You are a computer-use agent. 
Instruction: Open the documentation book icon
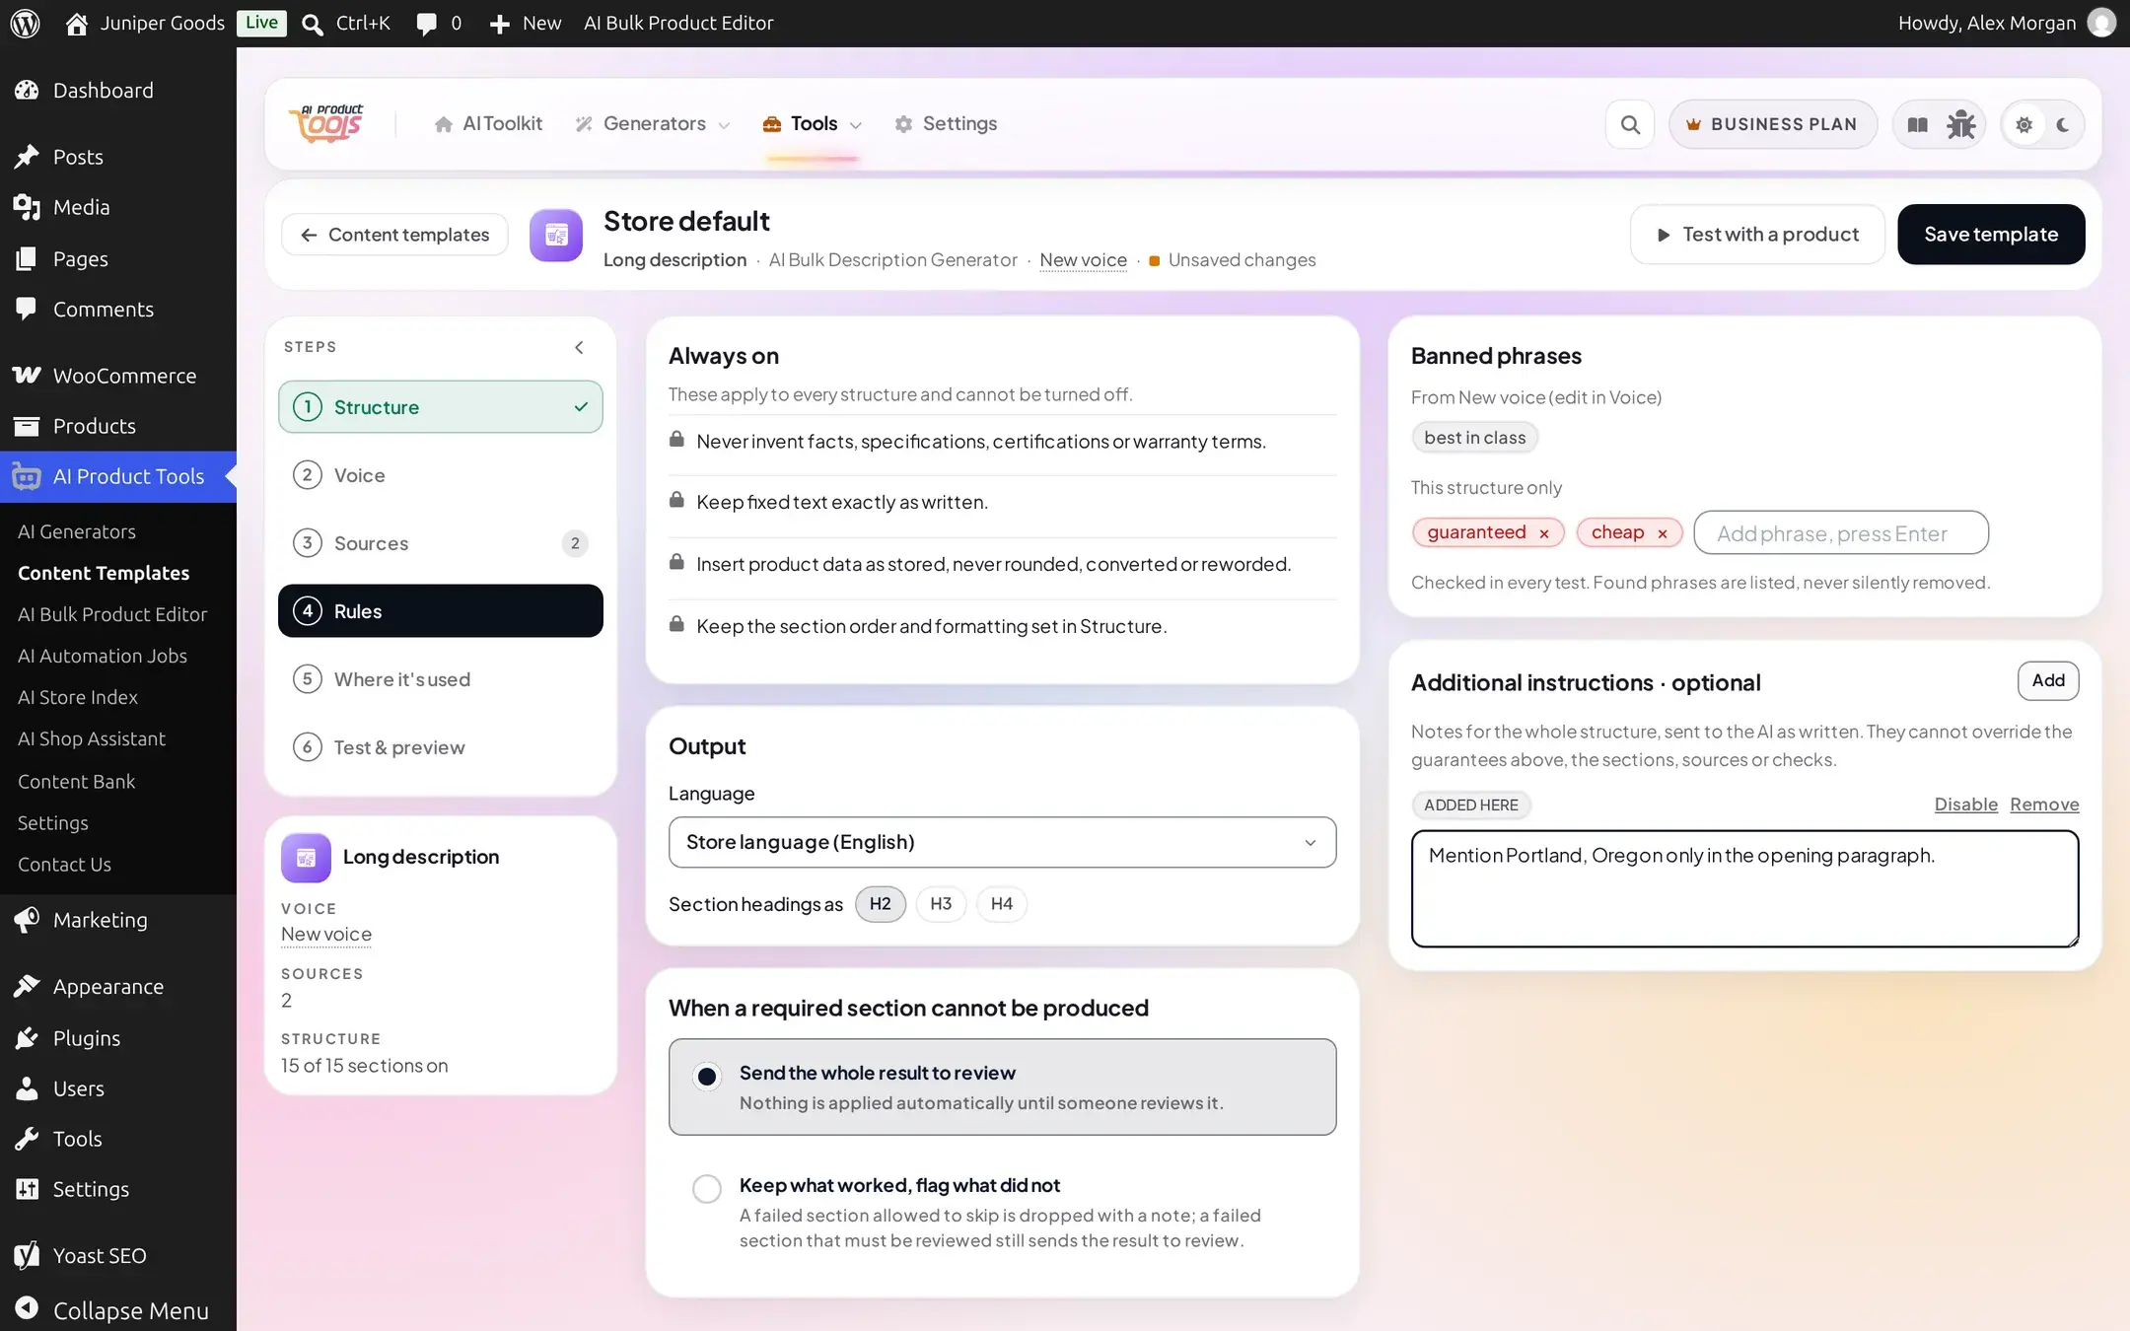[x=1917, y=124]
